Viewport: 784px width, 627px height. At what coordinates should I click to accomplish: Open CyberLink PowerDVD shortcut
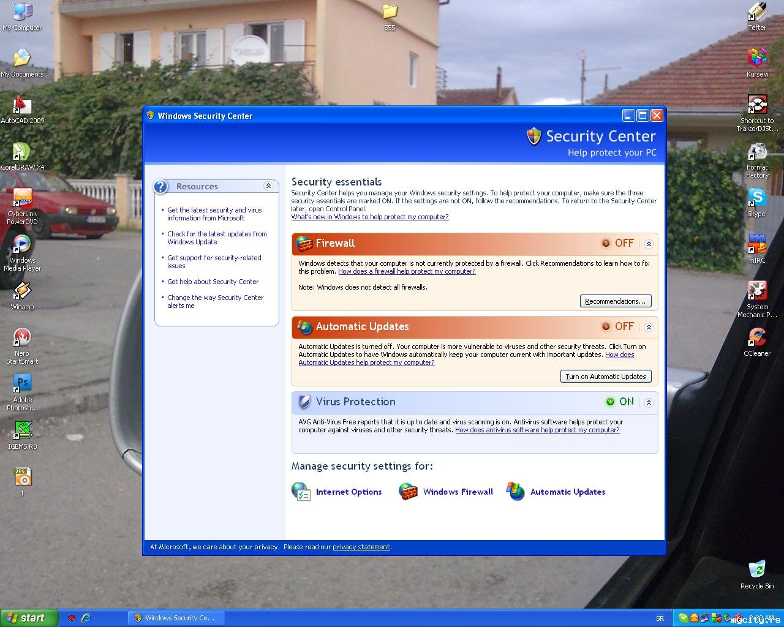[x=22, y=206]
